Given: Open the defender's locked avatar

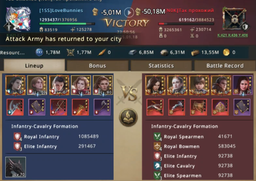Looking at the screenshot, I should (x=235, y=19).
